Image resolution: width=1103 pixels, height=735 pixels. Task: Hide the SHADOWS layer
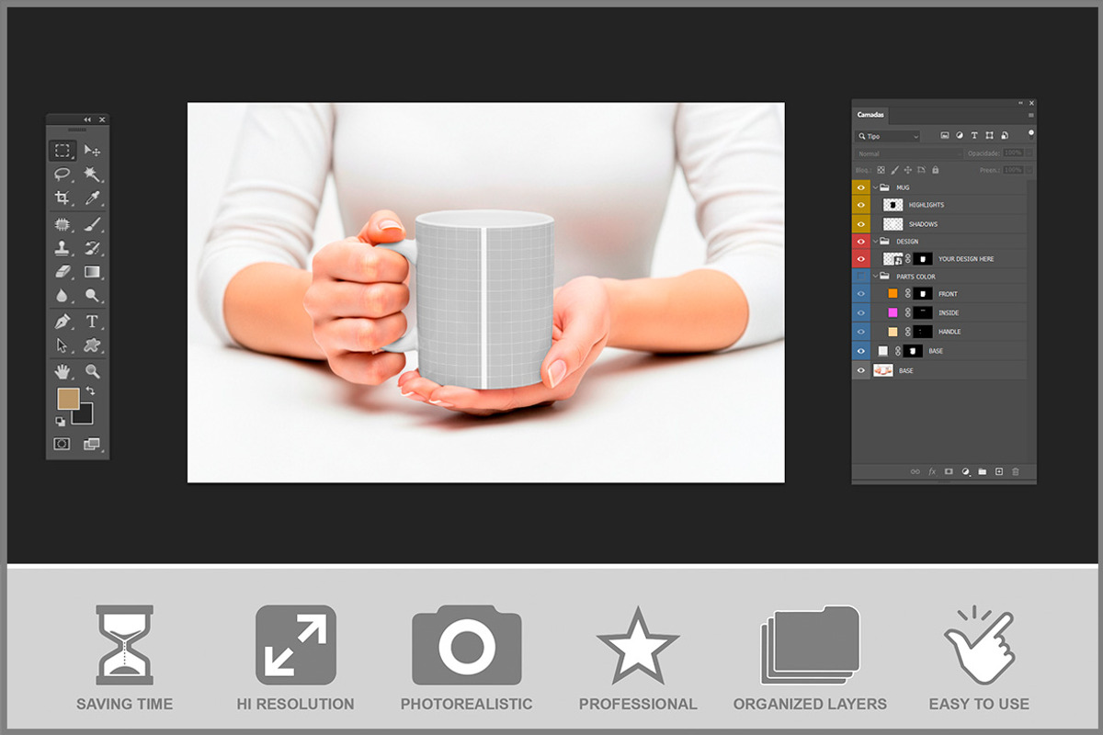pyautogui.click(x=861, y=223)
